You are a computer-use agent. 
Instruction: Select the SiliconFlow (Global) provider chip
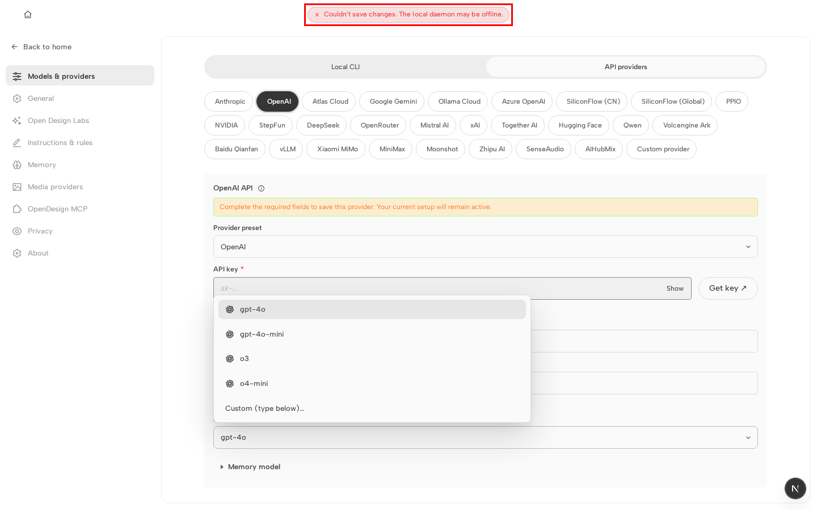click(673, 101)
